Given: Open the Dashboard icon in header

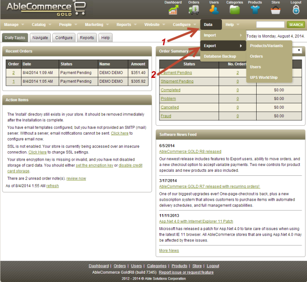Looking at the screenshot, I should [173, 9].
